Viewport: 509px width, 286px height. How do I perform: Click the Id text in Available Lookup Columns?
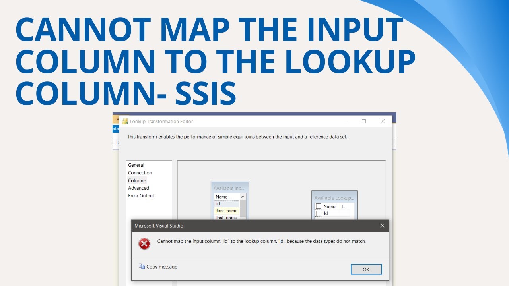326,213
